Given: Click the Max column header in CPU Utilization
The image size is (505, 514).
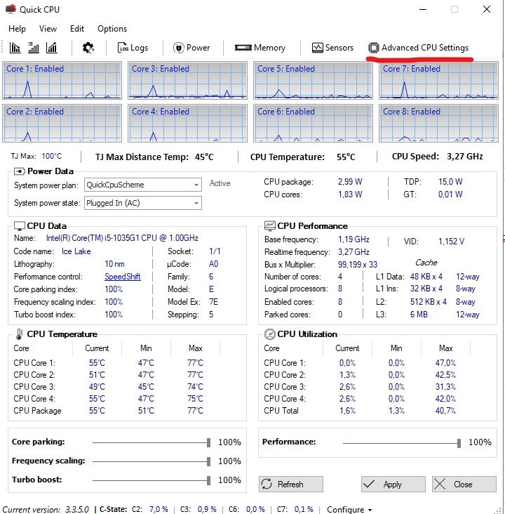Looking at the screenshot, I should (445, 348).
